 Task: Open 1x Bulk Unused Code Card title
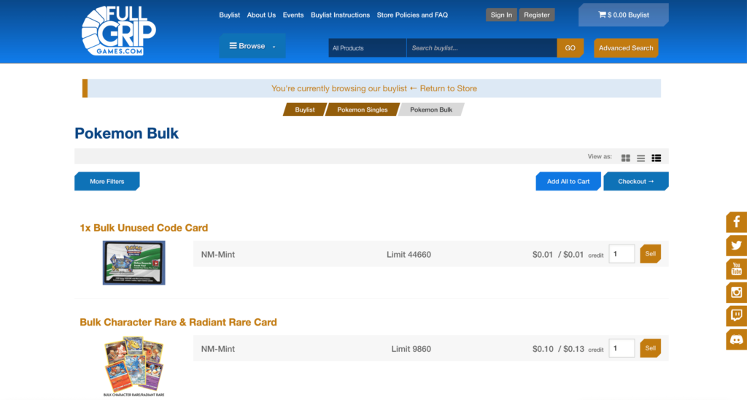(x=144, y=228)
